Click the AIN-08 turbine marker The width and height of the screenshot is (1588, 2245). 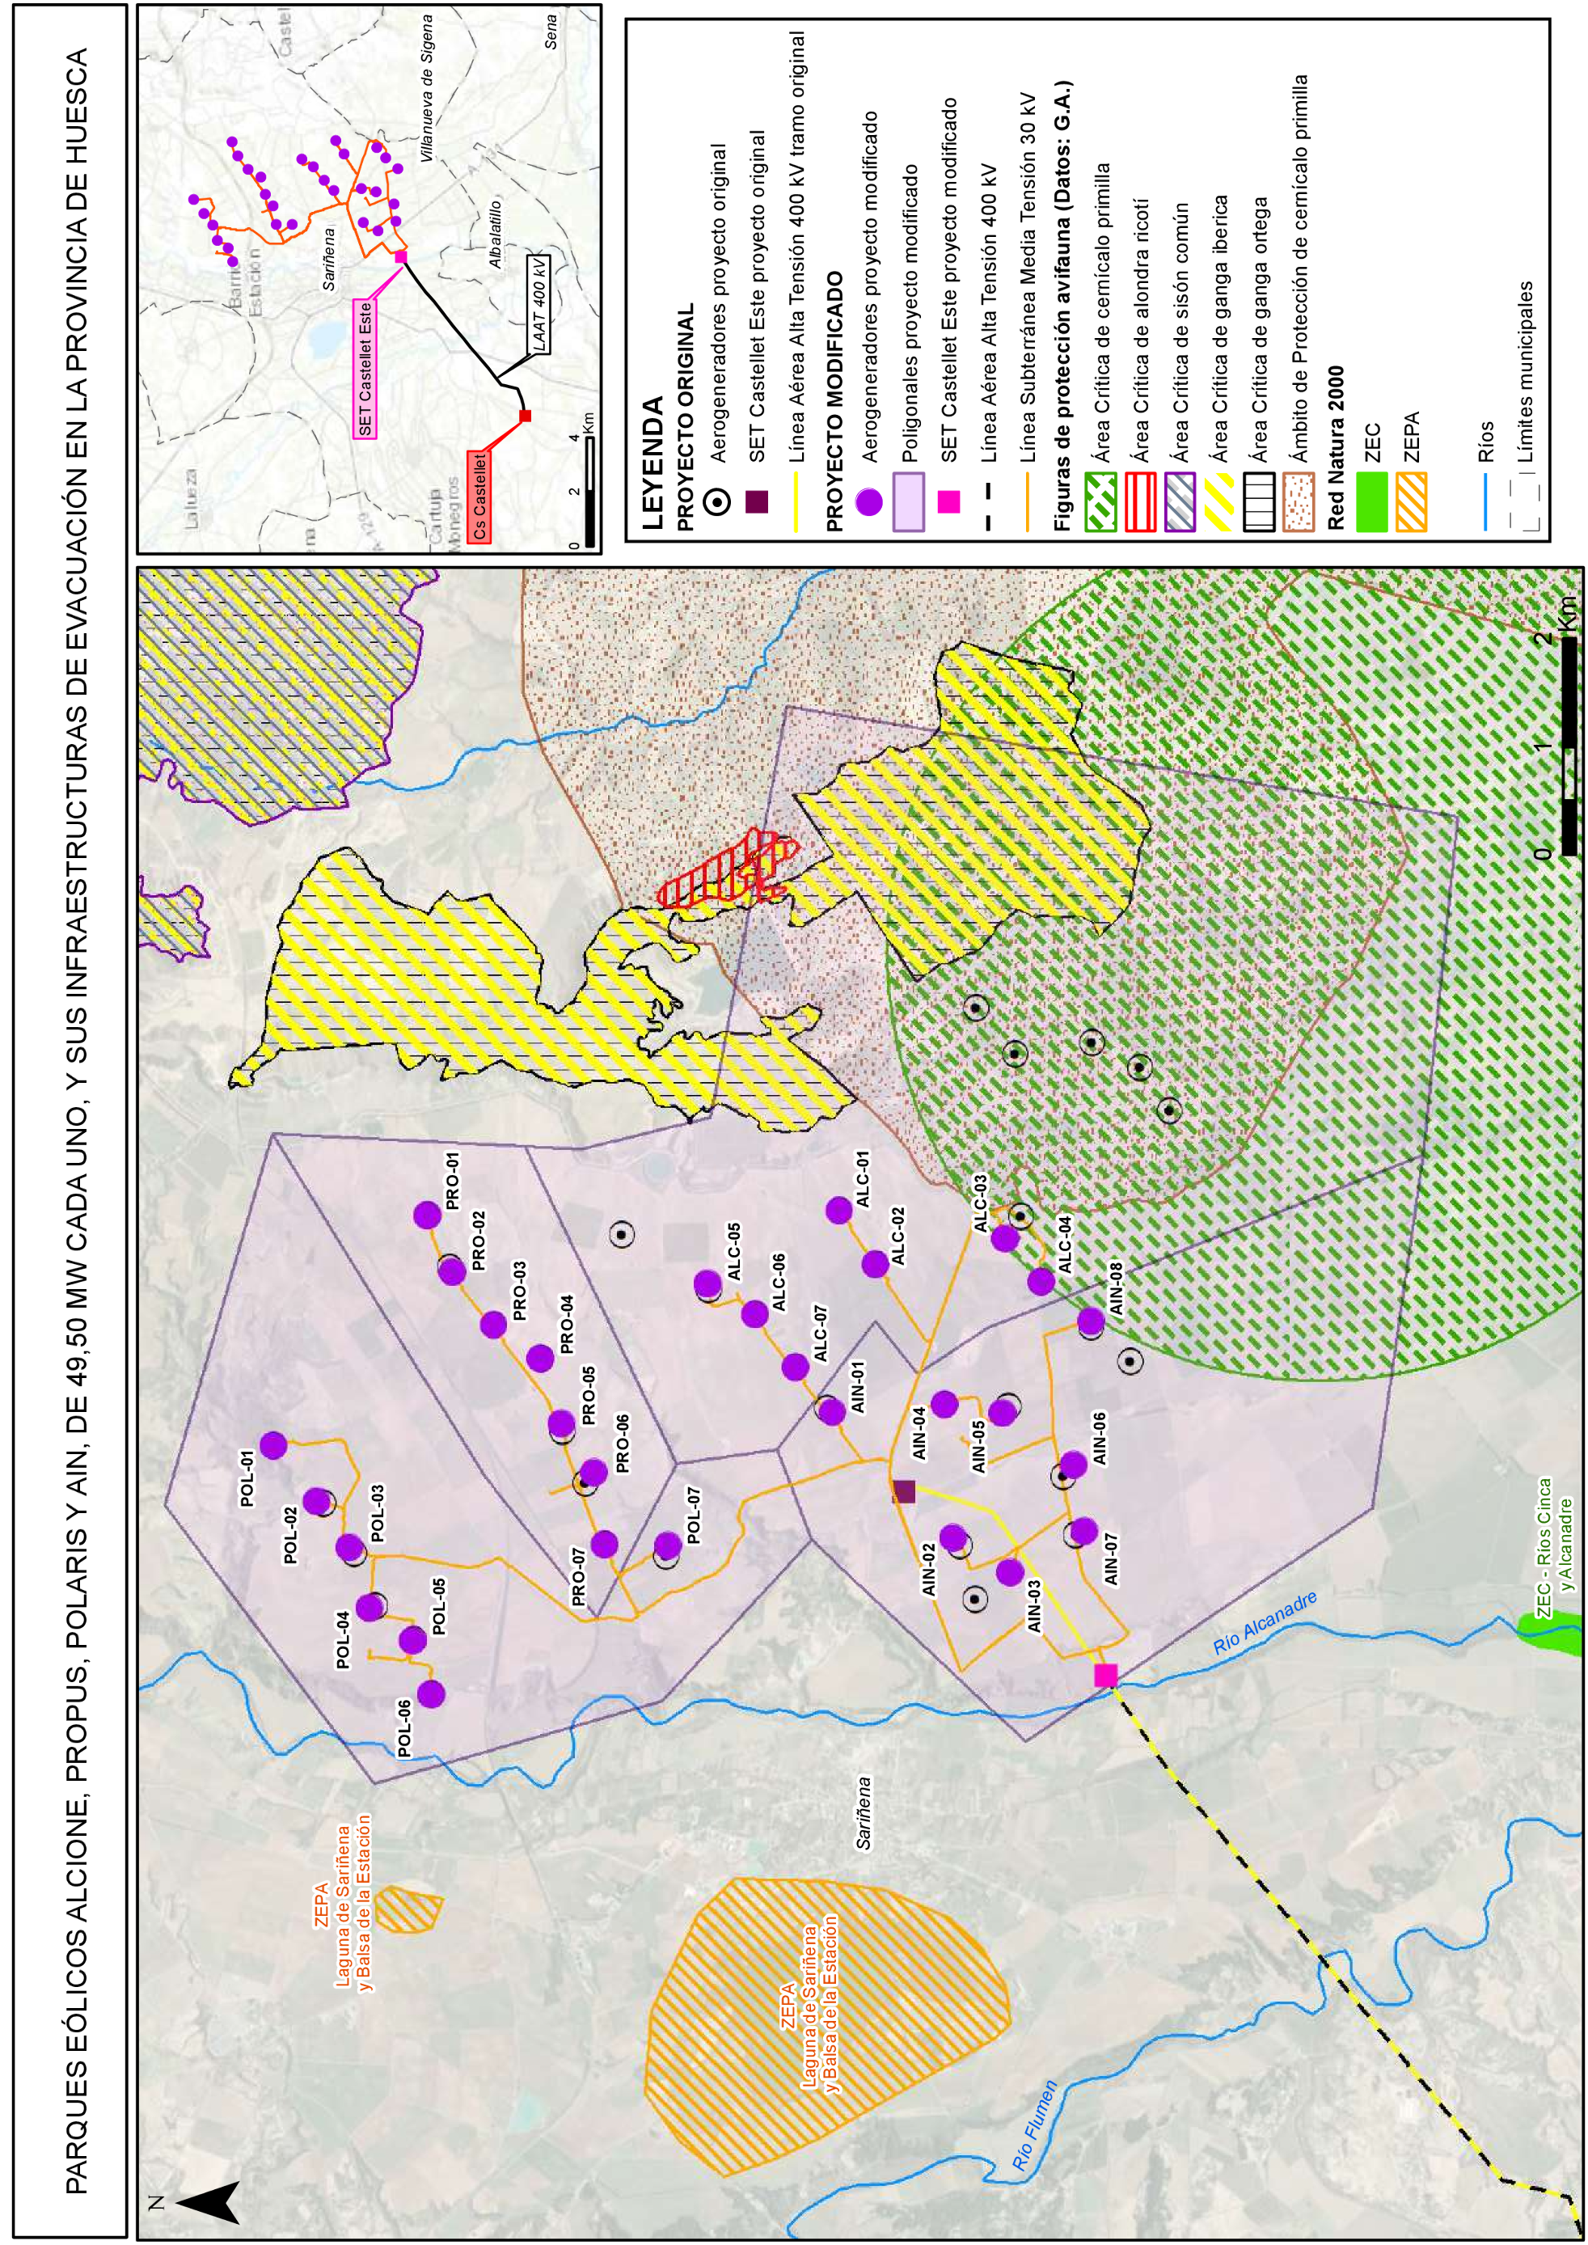coord(1090,1322)
